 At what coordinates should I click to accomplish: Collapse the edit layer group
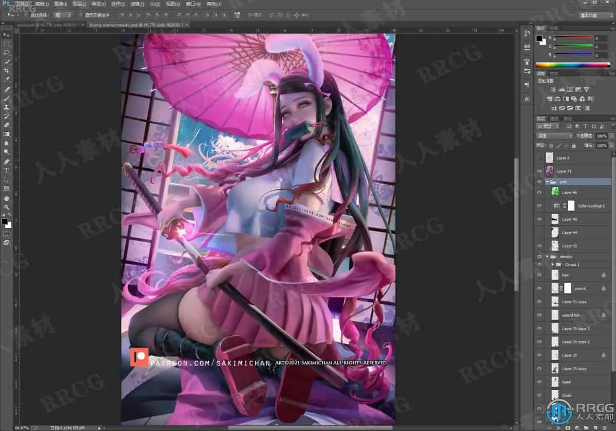click(548, 182)
